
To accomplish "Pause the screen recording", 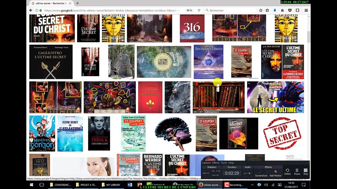I will [297, 172].
